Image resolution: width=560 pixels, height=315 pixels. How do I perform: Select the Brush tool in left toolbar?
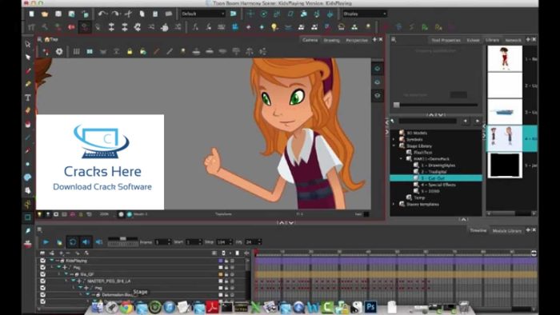pos(28,70)
